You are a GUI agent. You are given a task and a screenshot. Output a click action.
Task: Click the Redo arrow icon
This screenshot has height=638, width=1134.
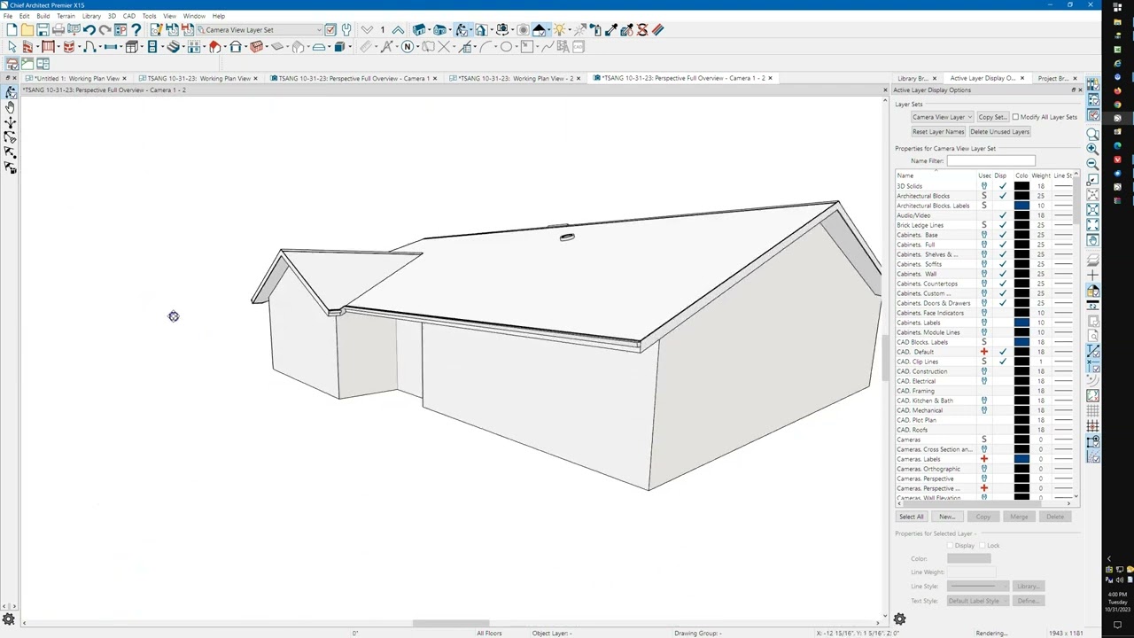[x=105, y=29]
